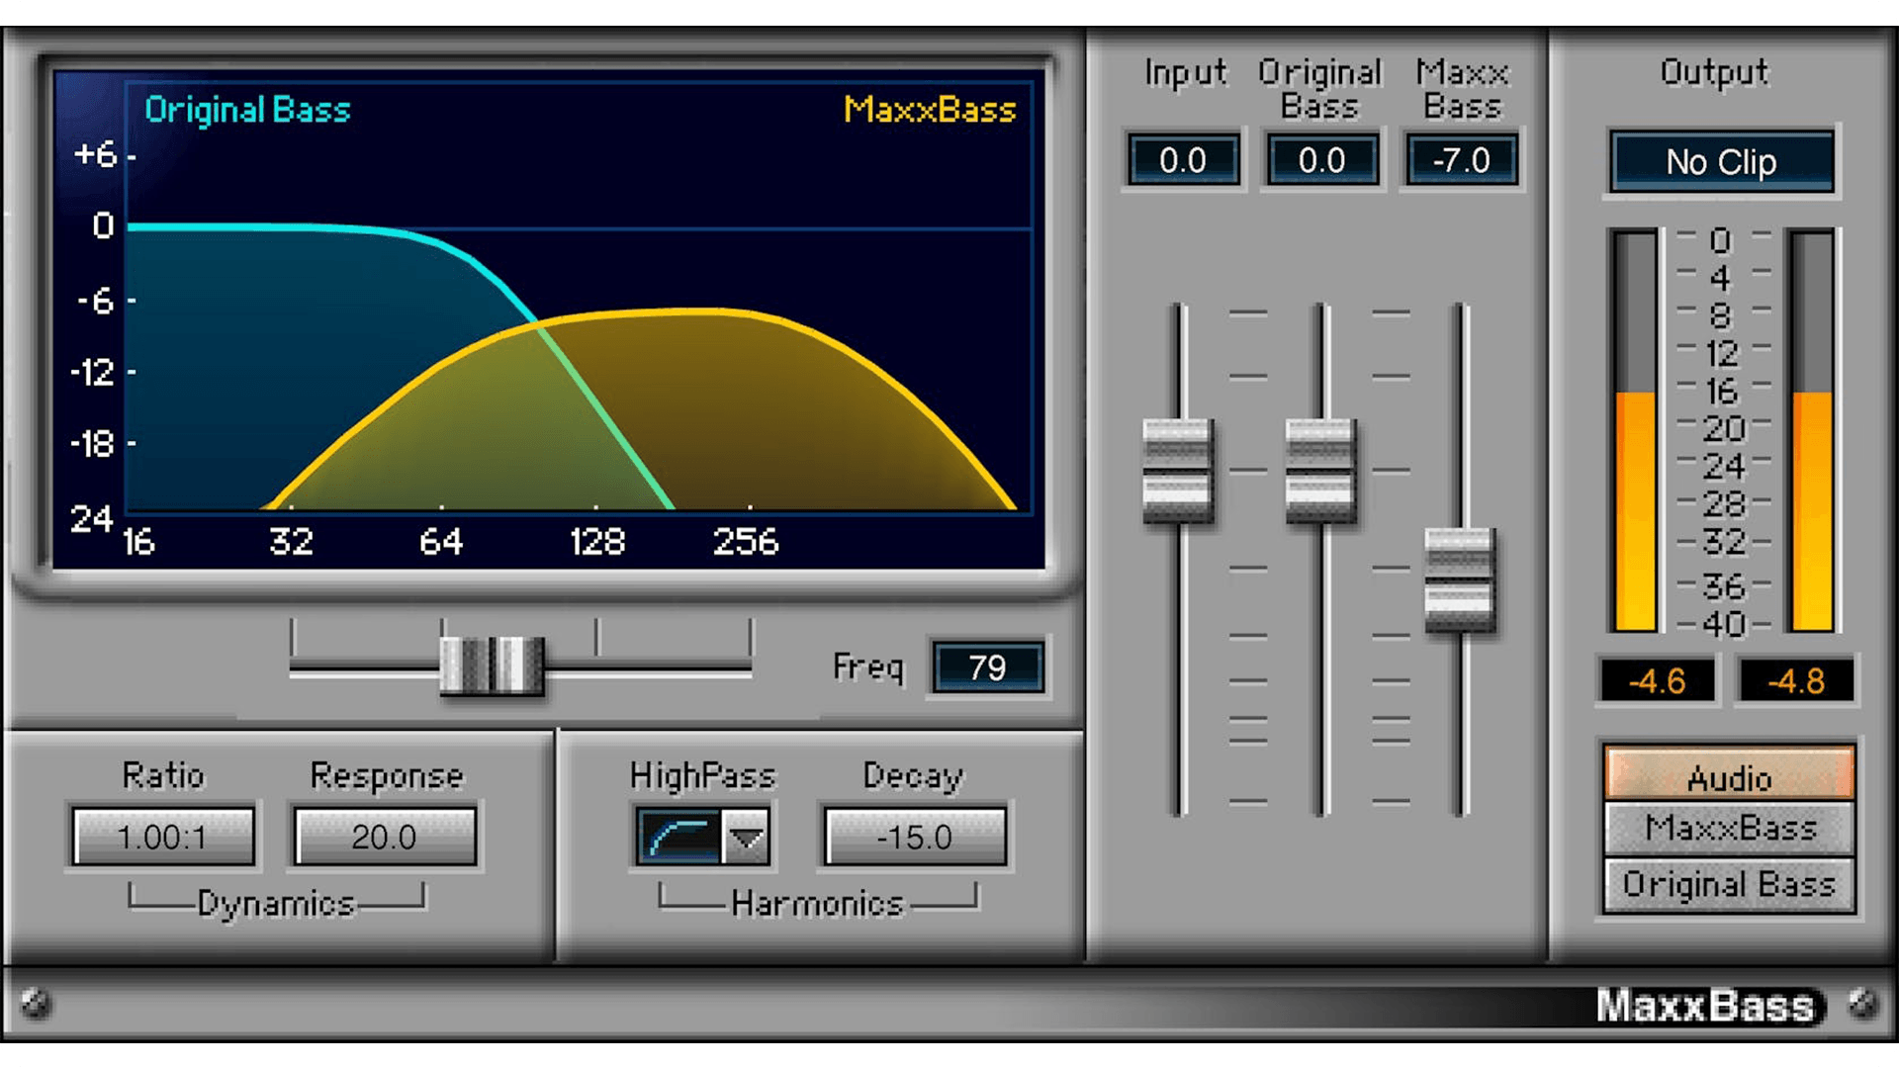Click the Maxx Bass gain value -7.0

1461,159
